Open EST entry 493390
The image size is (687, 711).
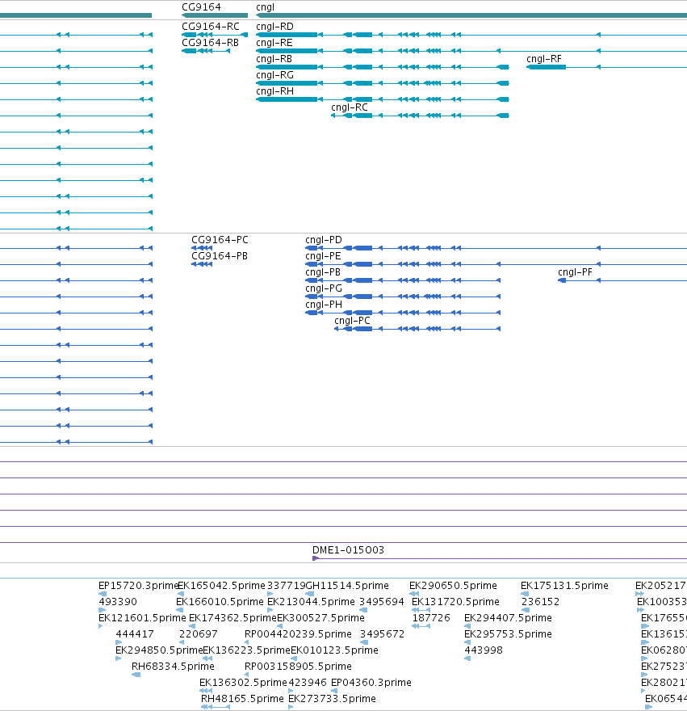pos(117,602)
